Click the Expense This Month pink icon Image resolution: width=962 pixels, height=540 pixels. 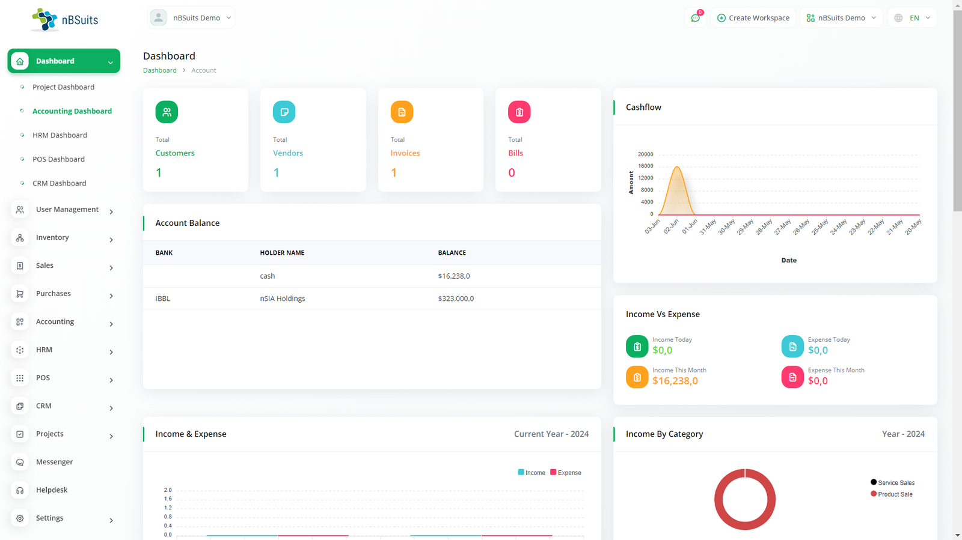[x=792, y=377]
